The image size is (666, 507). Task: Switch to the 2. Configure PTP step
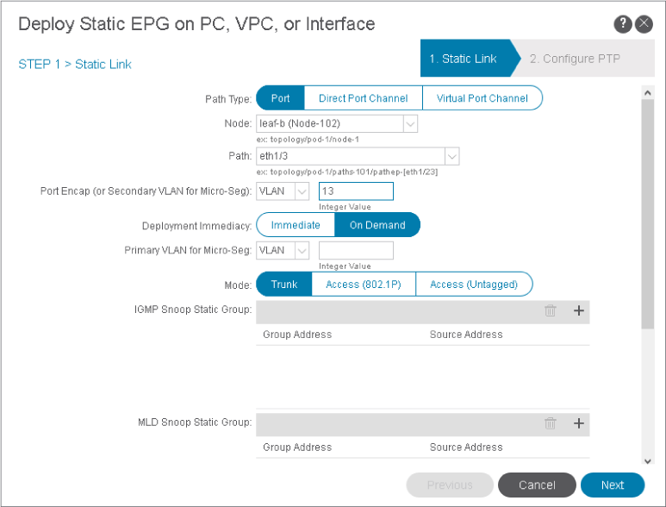574,59
